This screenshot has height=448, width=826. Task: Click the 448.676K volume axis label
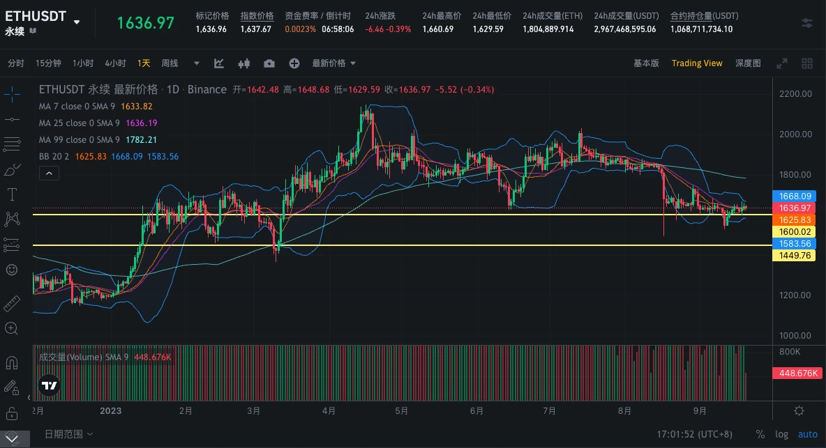[x=797, y=373]
